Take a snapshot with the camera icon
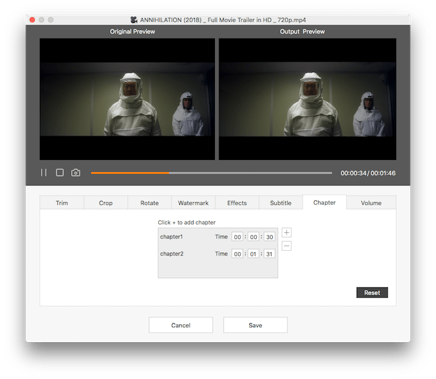Screen dimensions: 436x379 [x=76, y=172]
